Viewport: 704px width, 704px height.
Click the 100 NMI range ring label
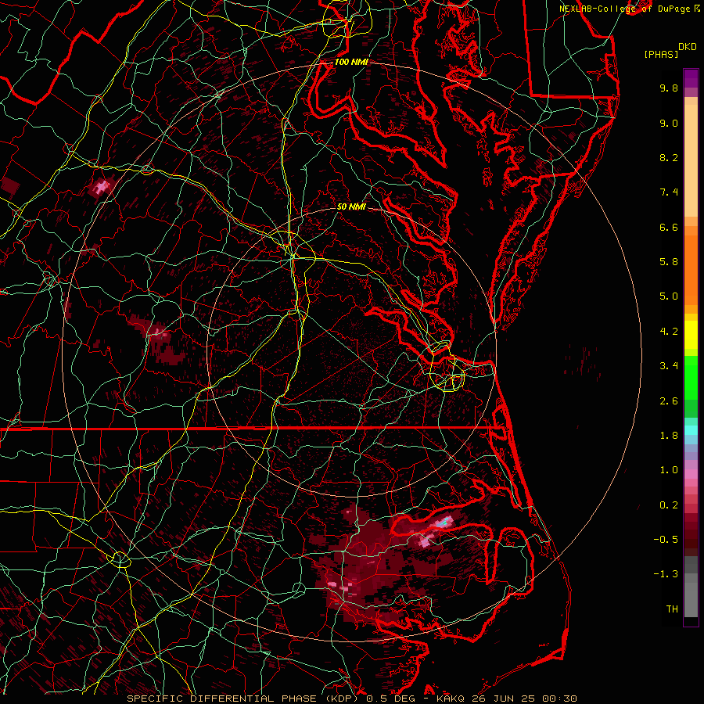(350, 62)
